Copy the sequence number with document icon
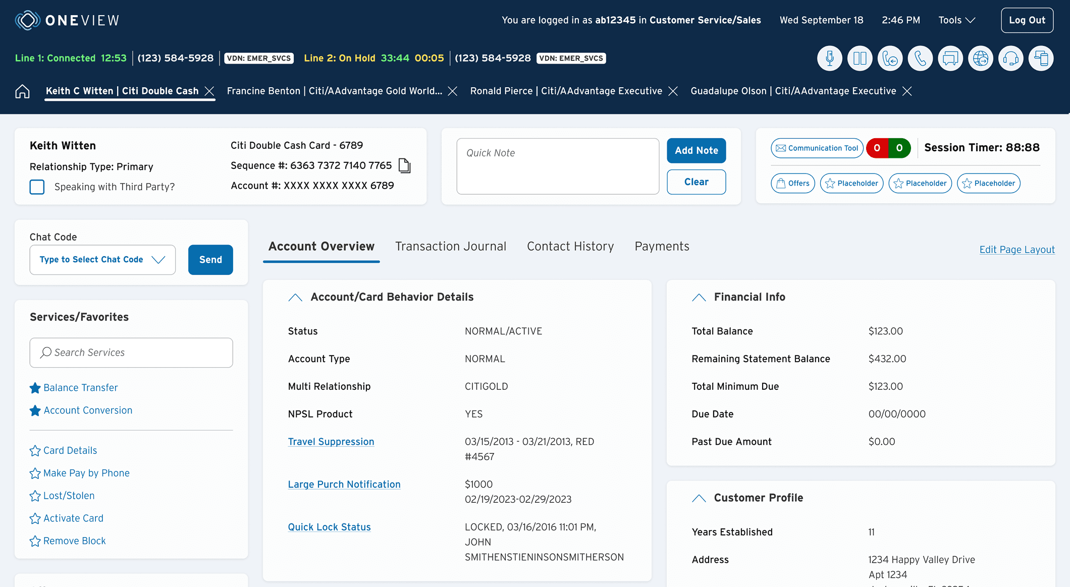The height and width of the screenshot is (587, 1070). [x=404, y=165]
